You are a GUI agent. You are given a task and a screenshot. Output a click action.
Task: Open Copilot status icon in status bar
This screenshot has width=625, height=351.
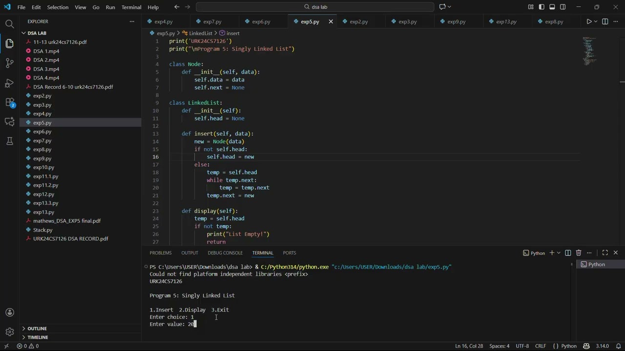(x=586, y=346)
